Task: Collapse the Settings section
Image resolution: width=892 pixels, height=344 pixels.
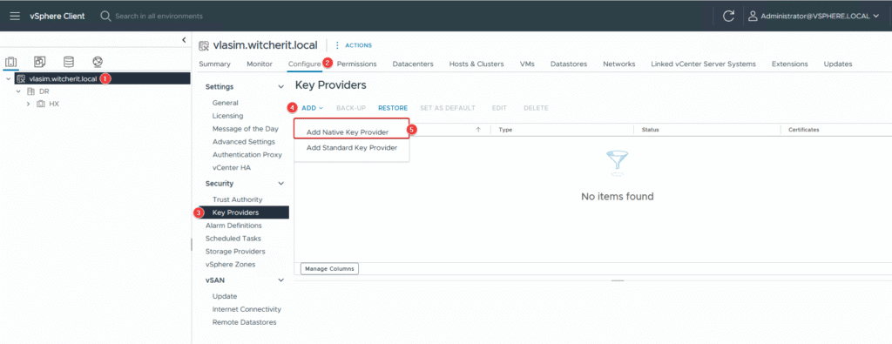Action: (280, 86)
